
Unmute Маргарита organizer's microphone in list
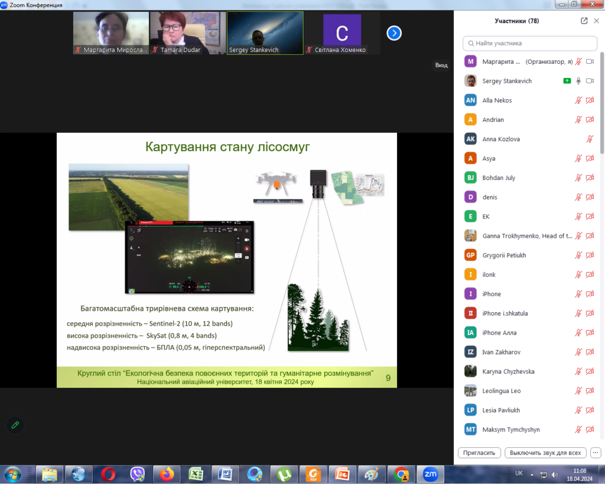click(578, 61)
